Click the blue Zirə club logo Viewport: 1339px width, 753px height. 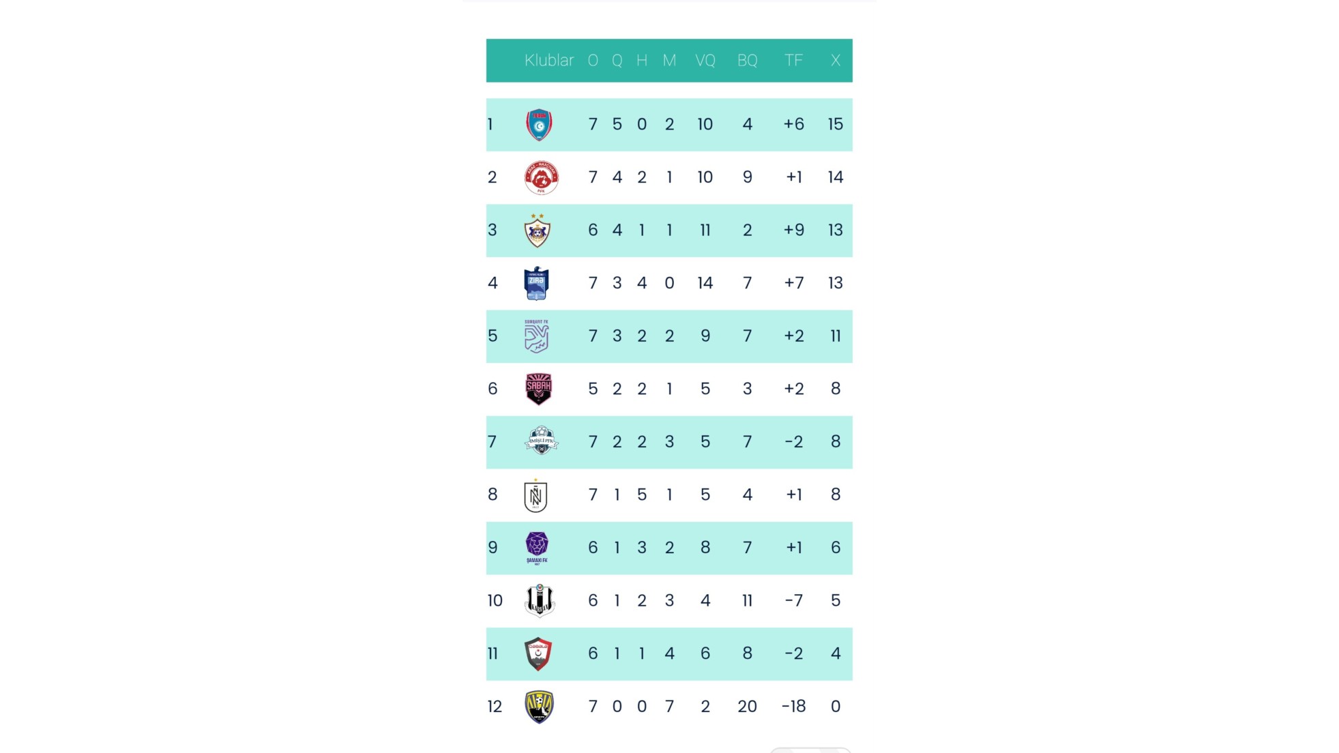point(536,283)
